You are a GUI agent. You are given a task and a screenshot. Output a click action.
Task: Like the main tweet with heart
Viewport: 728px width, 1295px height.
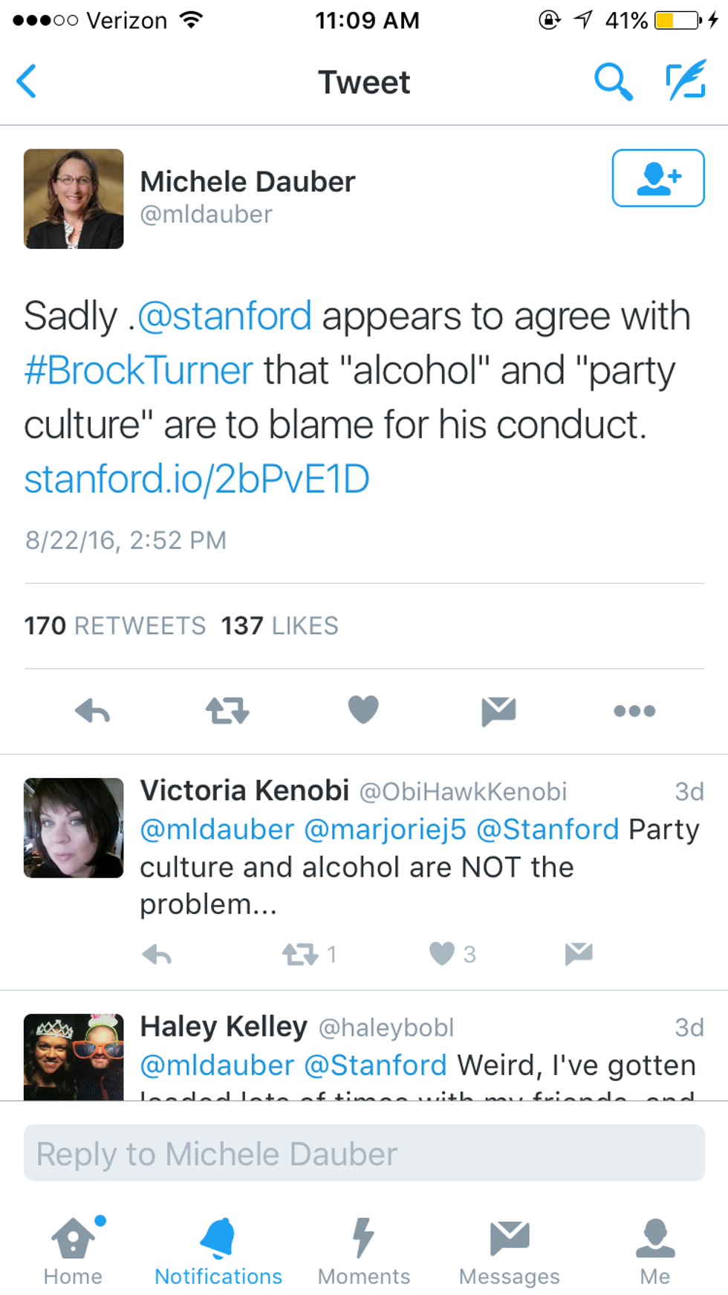(363, 710)
